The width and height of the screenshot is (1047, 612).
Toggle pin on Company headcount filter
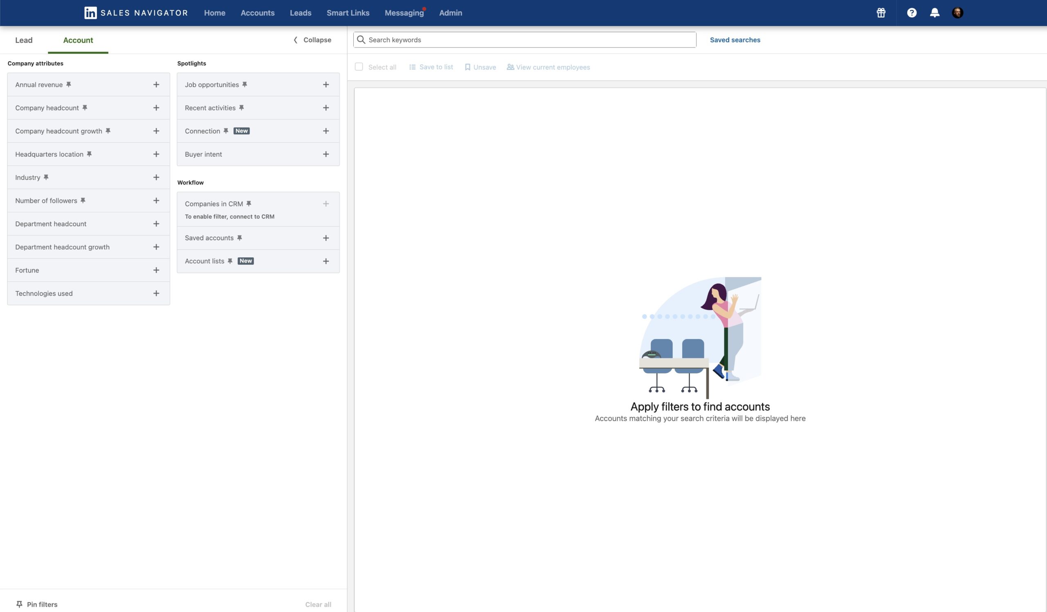(x=84, y=108)
